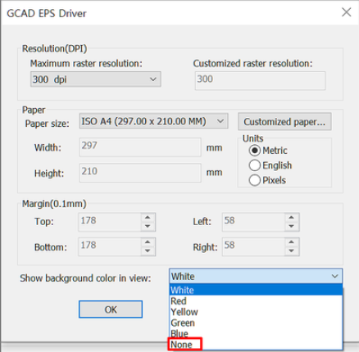Screen dimensions: 359x352
Task: Click the Customized raster resolution field
Action: pos(260,81)
